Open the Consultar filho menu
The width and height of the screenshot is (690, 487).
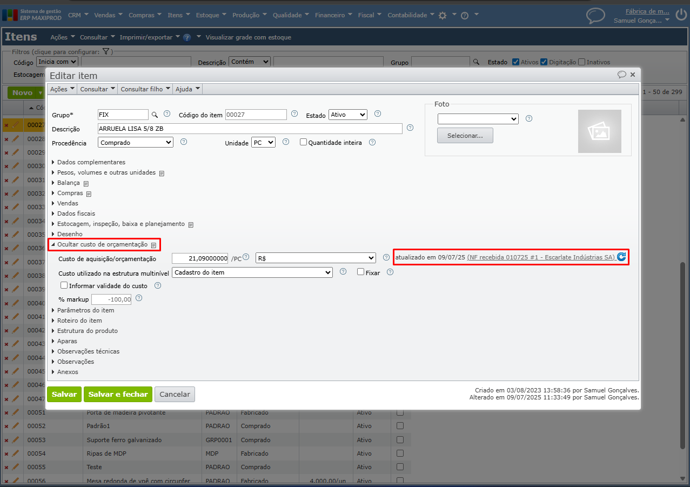(145, 89)
